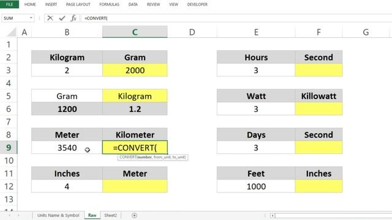Image resolution: width=392 pixels, height=220 pixels.
Task: Select row 9 header
Action: [x=9, y=148]
